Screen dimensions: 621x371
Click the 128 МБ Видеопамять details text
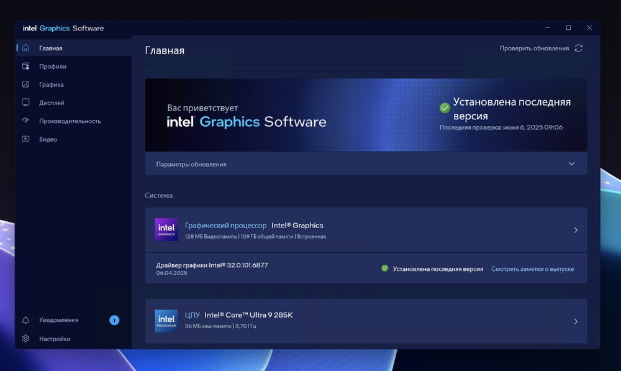tap(255, 237)
